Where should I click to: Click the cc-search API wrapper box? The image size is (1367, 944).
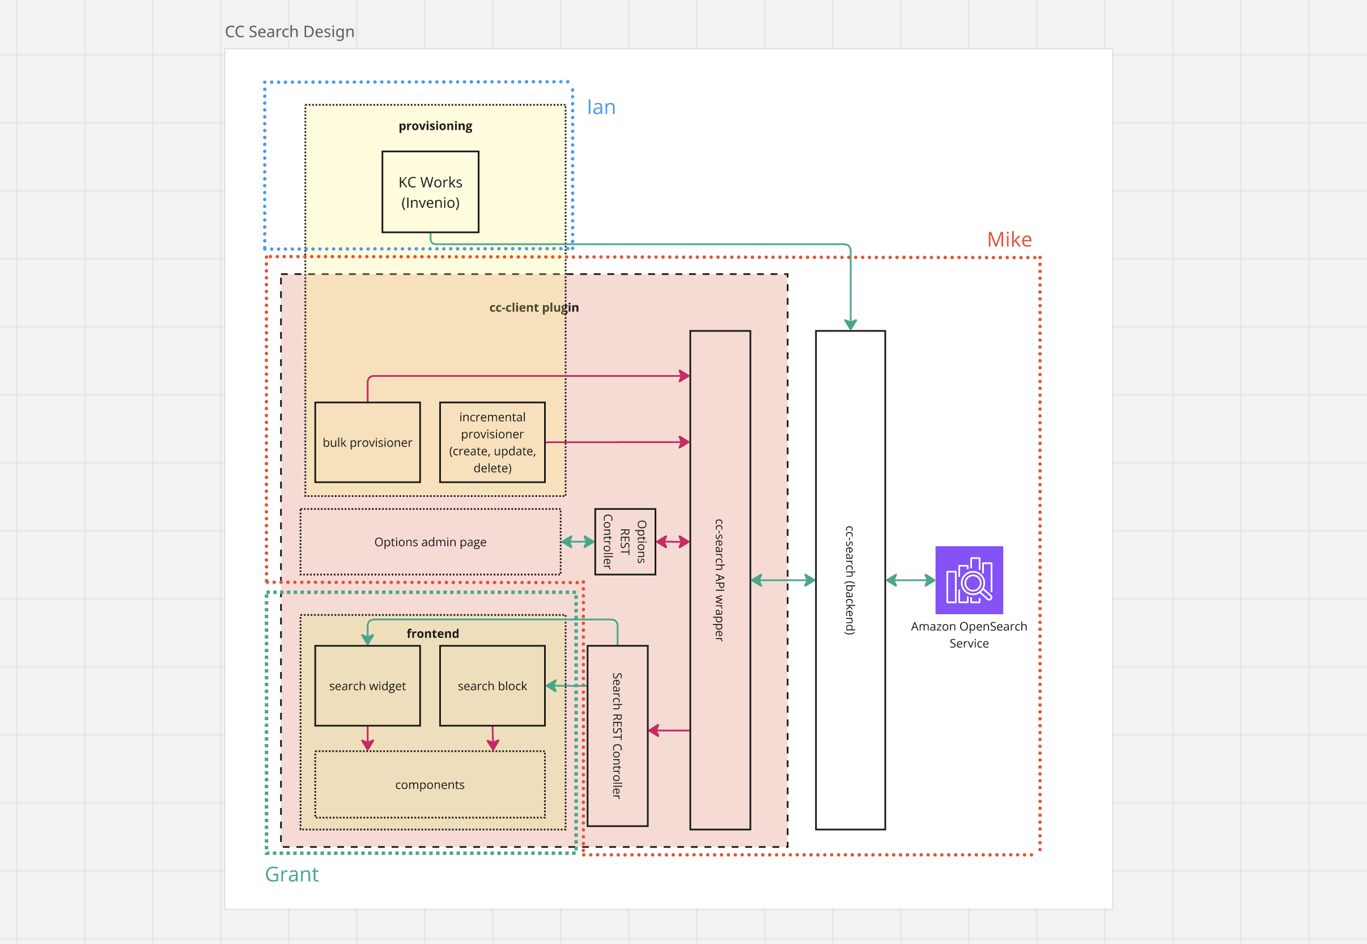pos(720,580)
